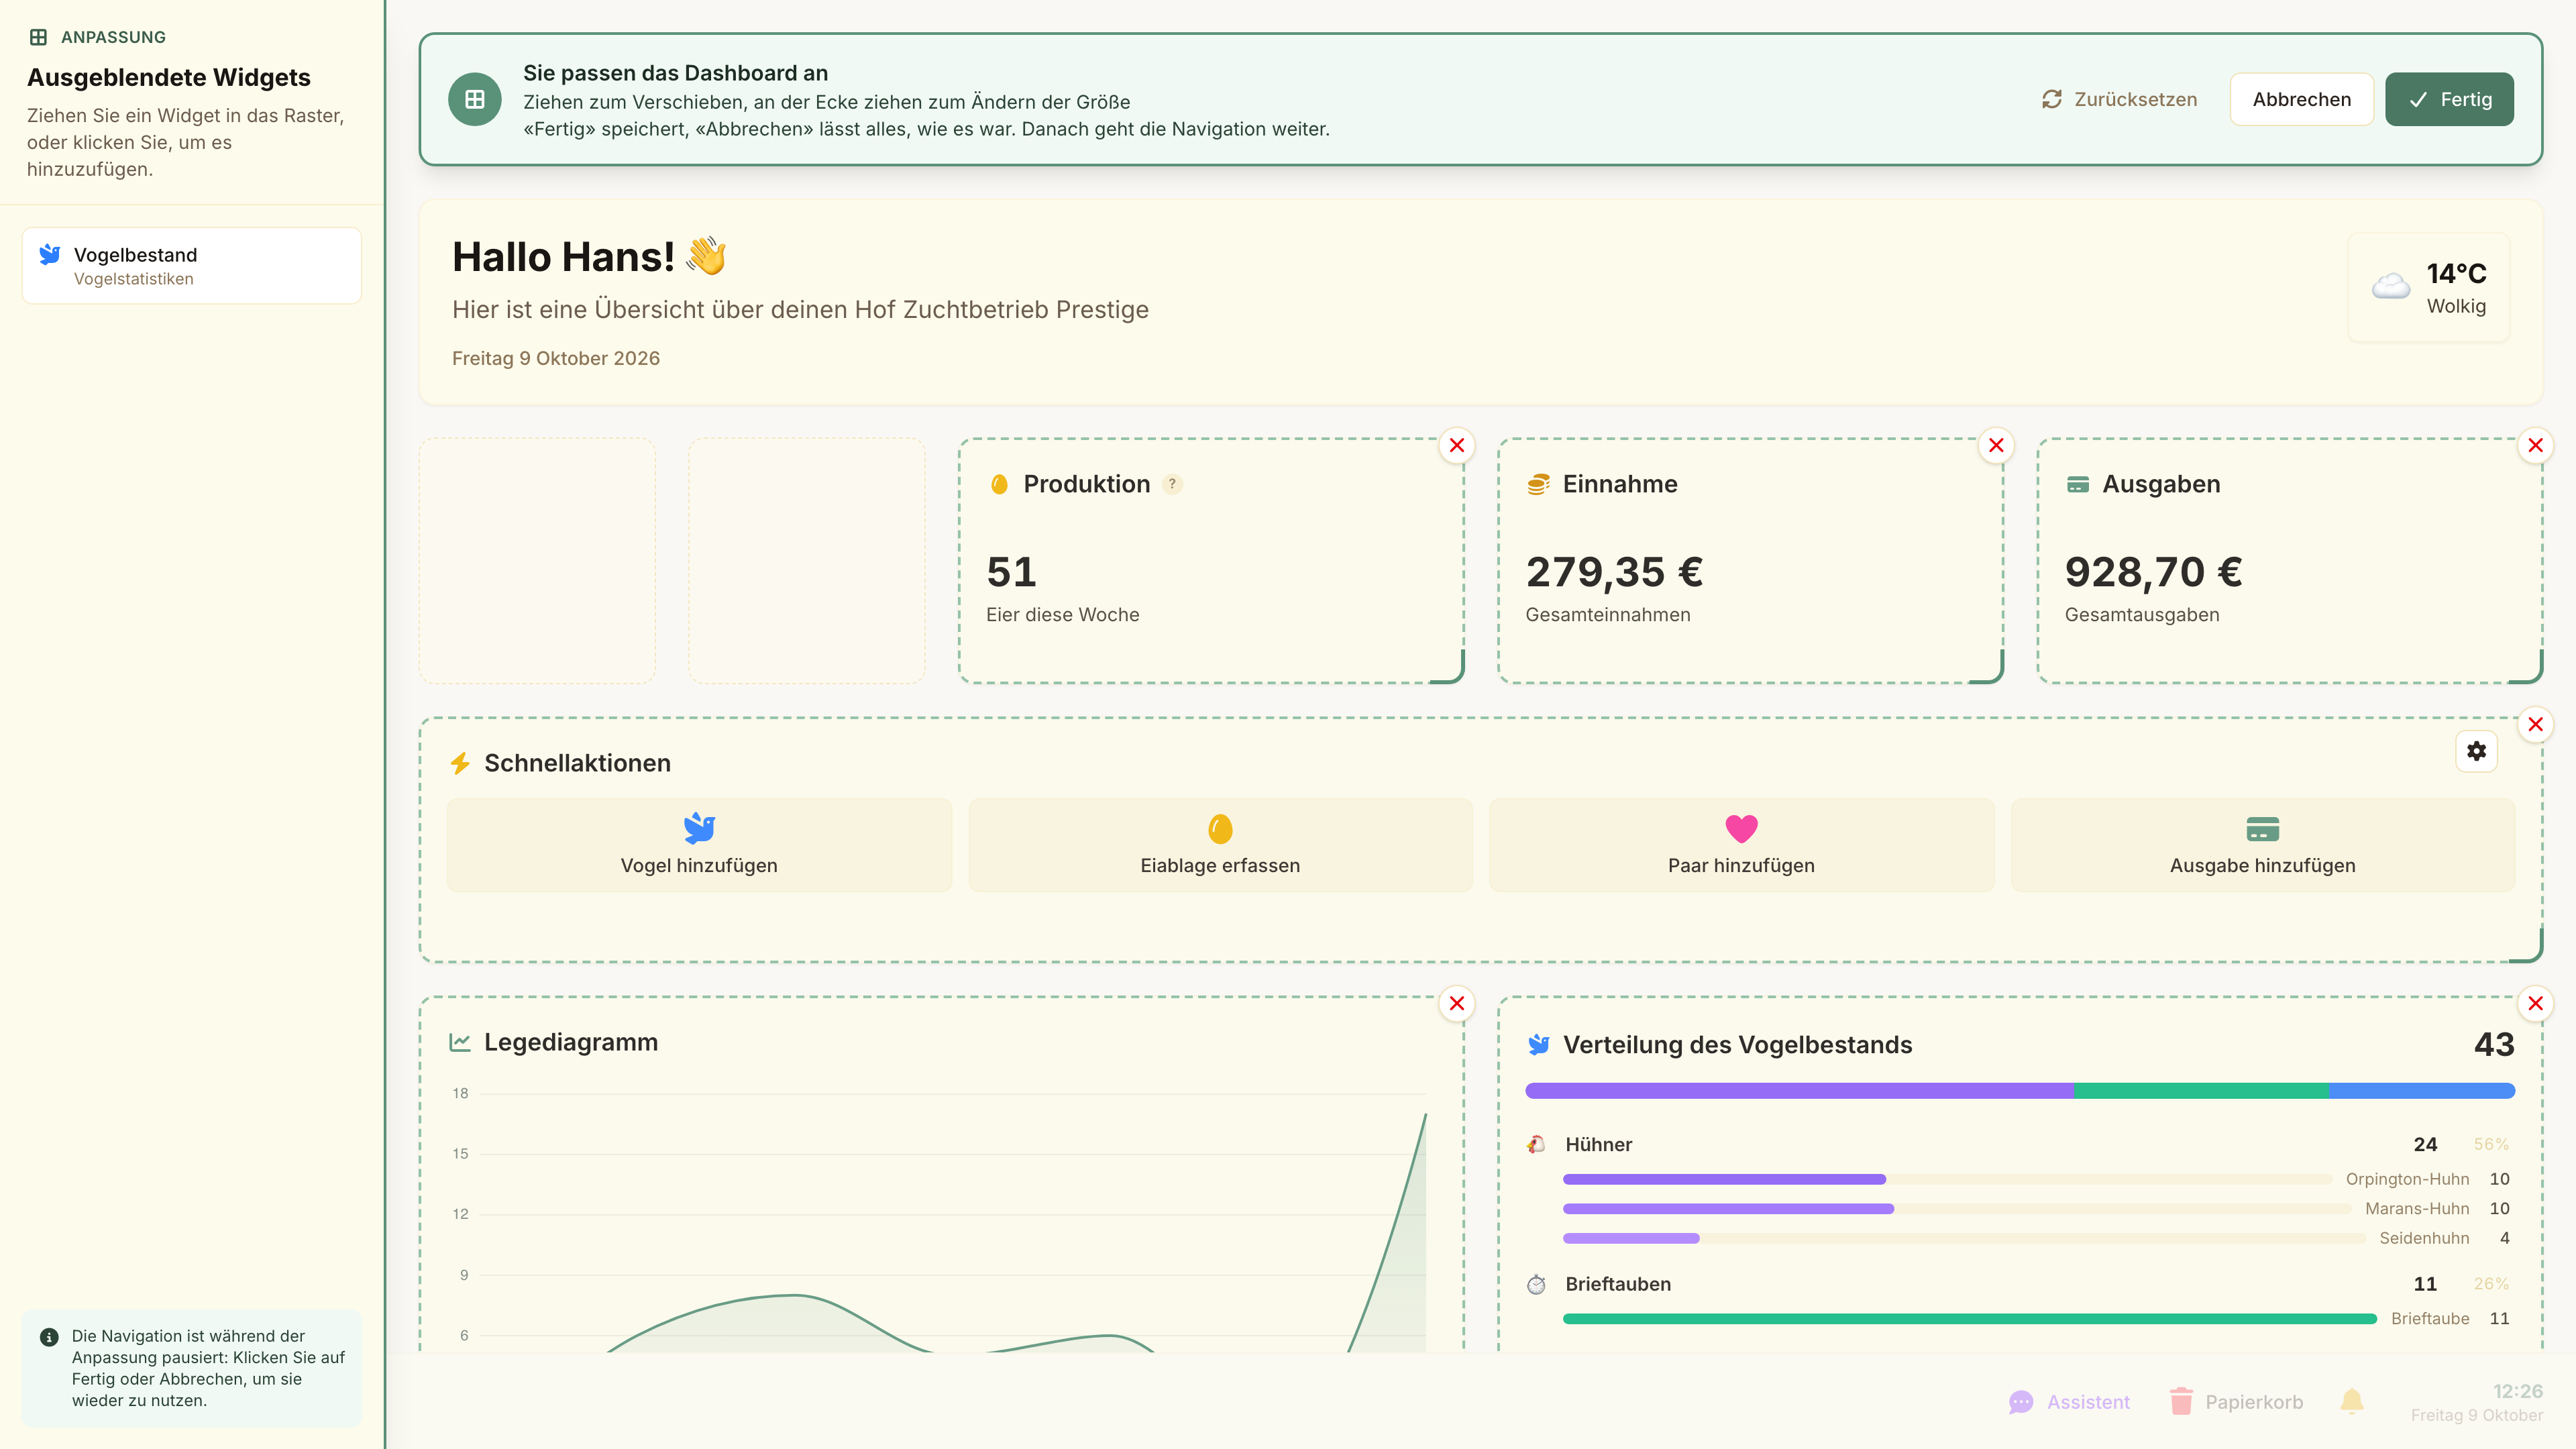Click the Hühner chicken icon
The image size is (2576, 1449).
pyautogui.click(x=1536, y=1144)
